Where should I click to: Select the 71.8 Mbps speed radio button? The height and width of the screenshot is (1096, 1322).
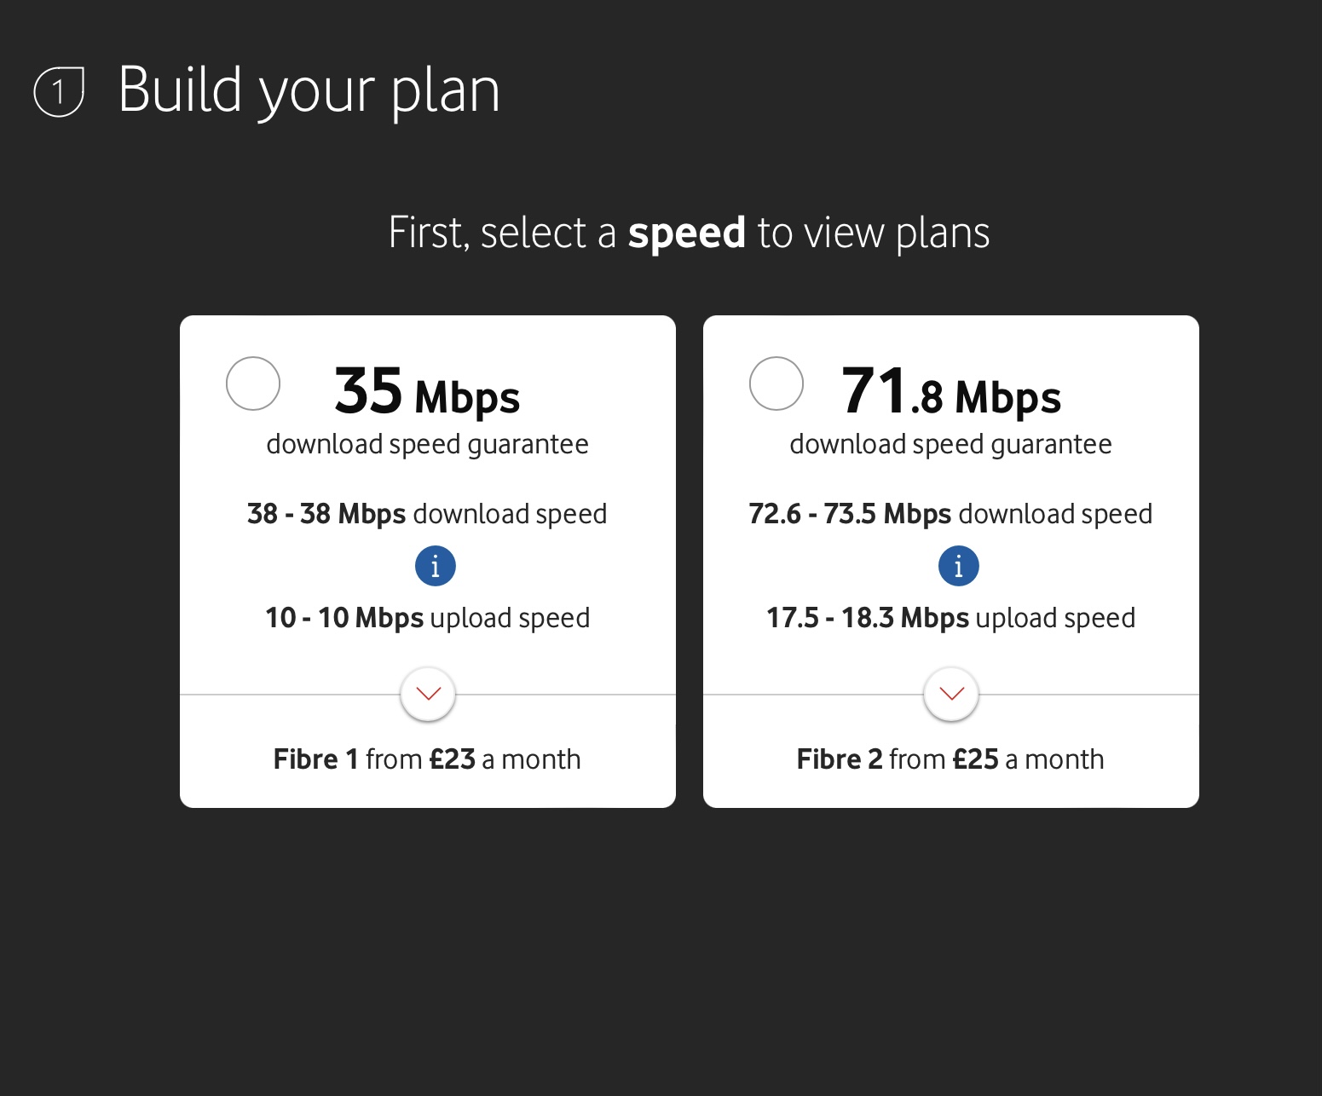[776, 384]
